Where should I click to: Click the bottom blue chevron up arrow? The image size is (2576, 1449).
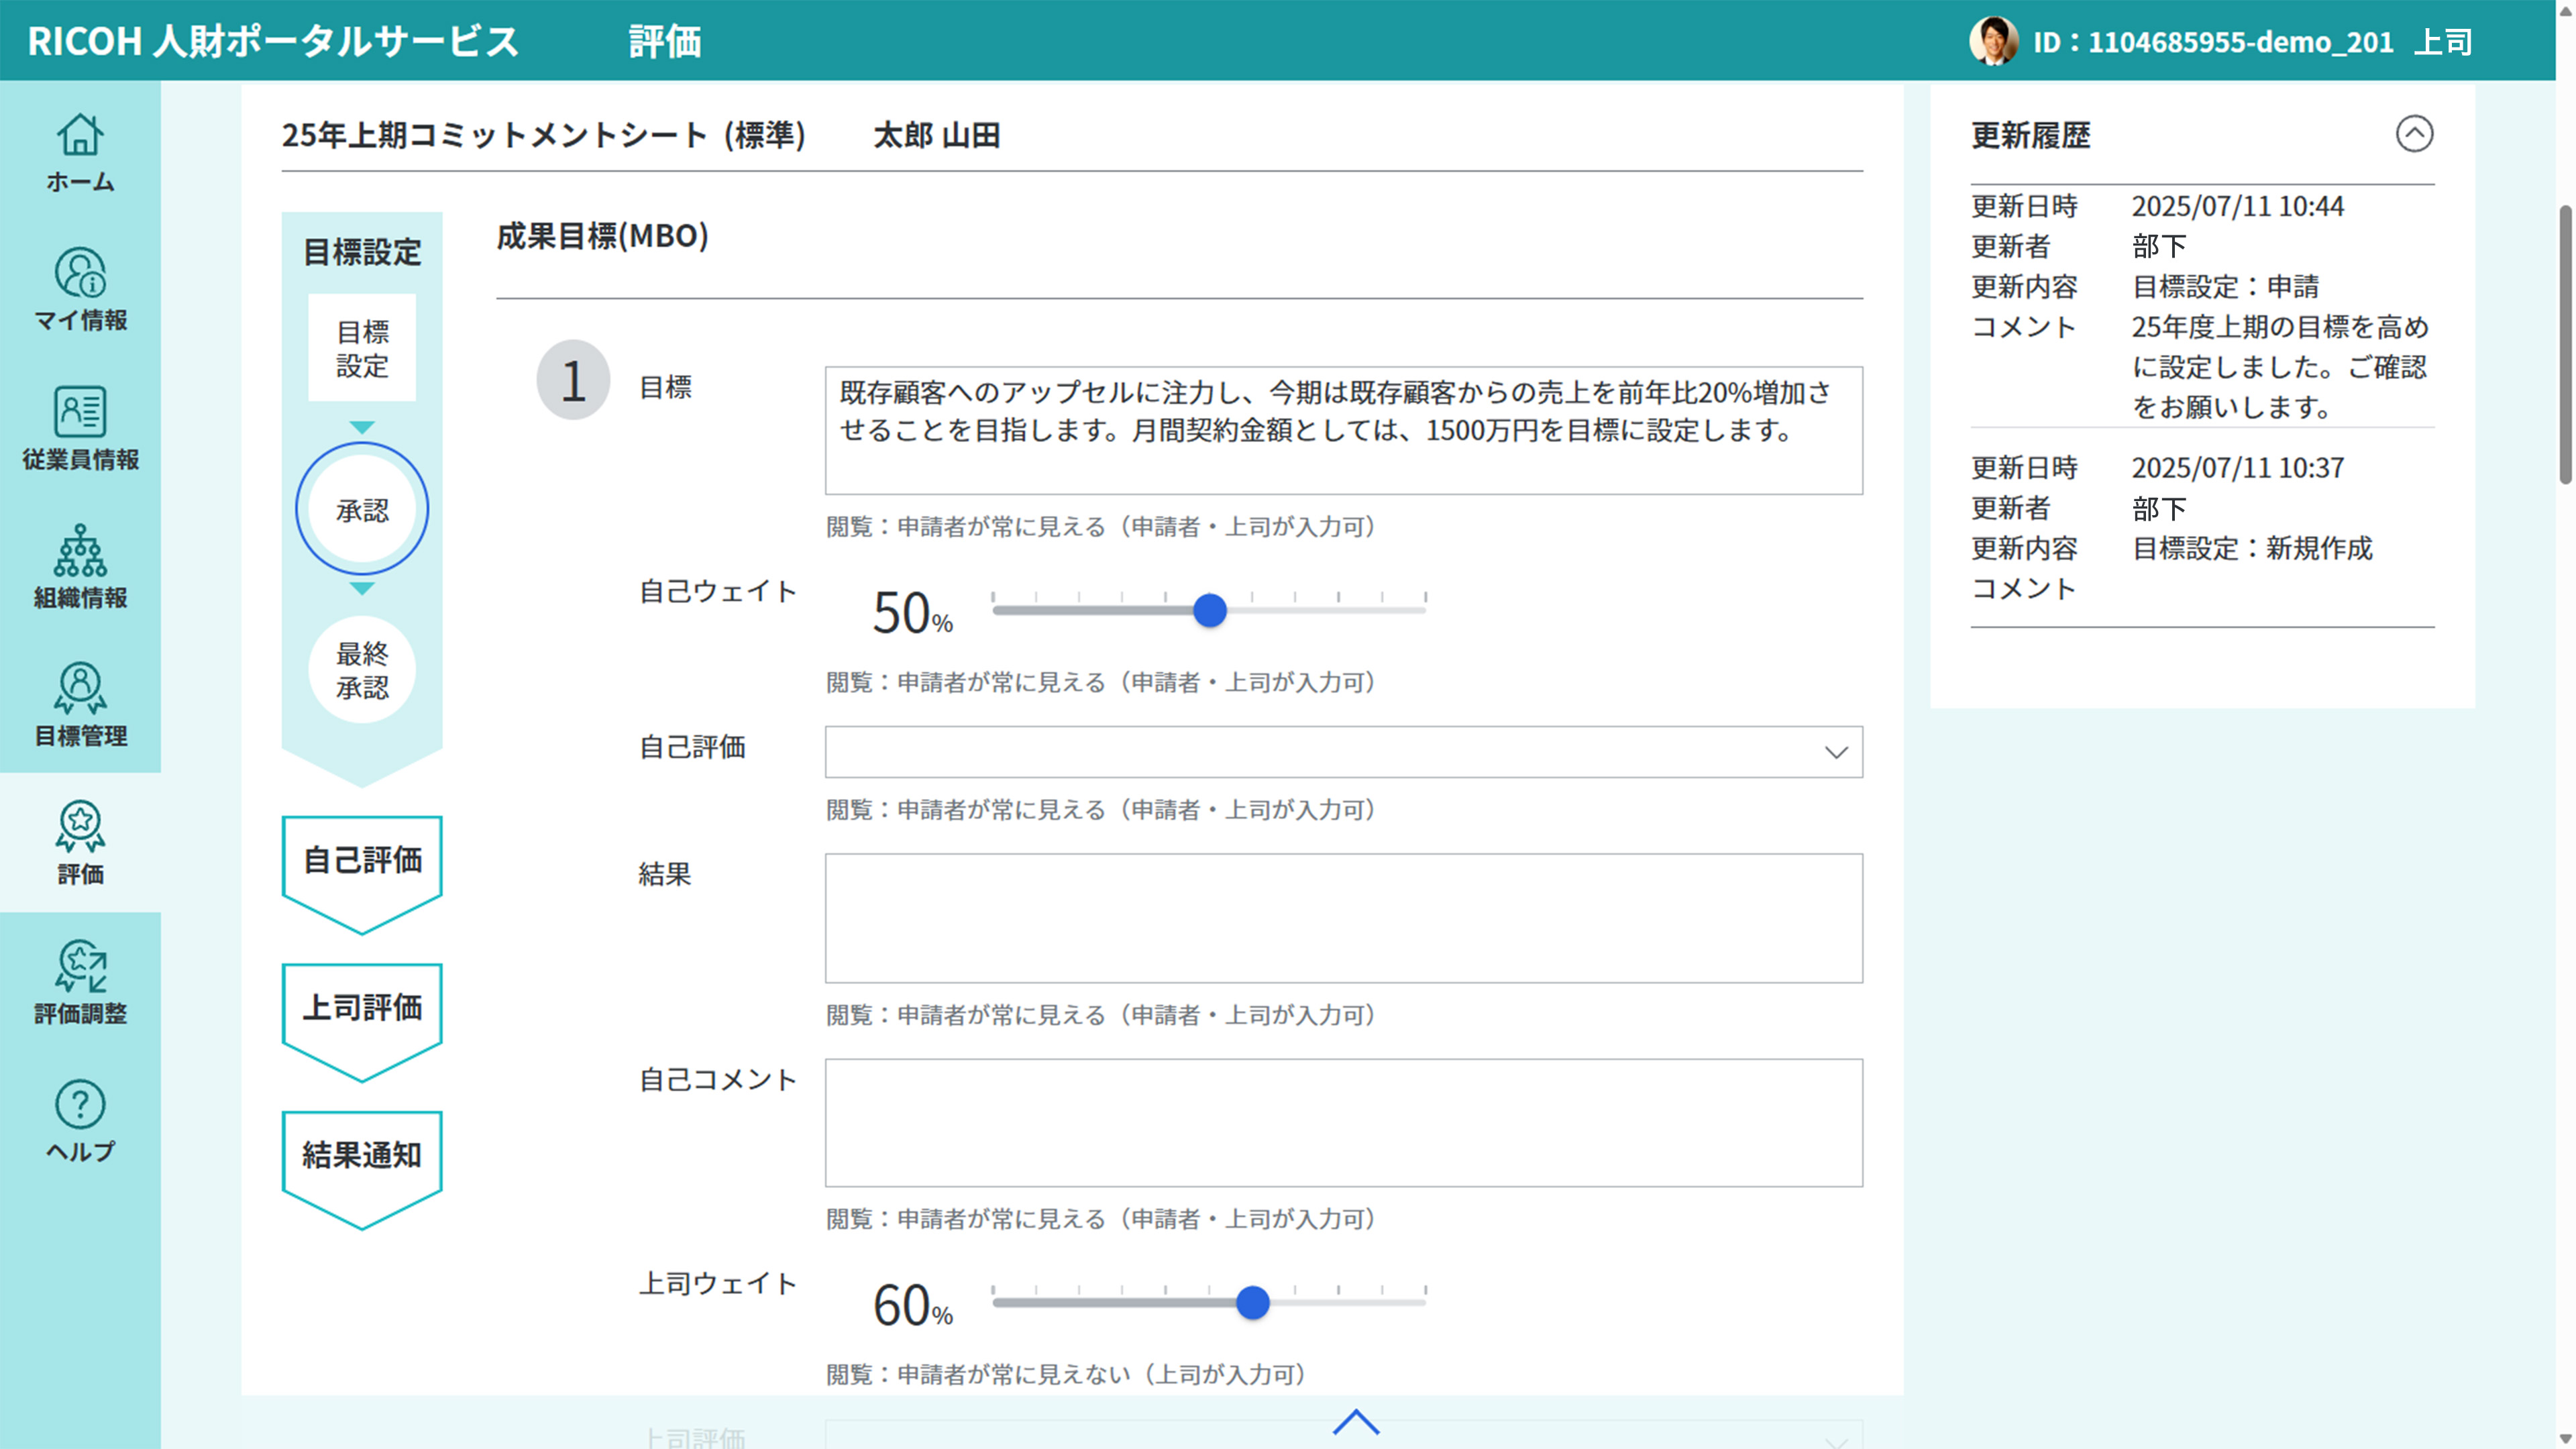(1355, 1422)
